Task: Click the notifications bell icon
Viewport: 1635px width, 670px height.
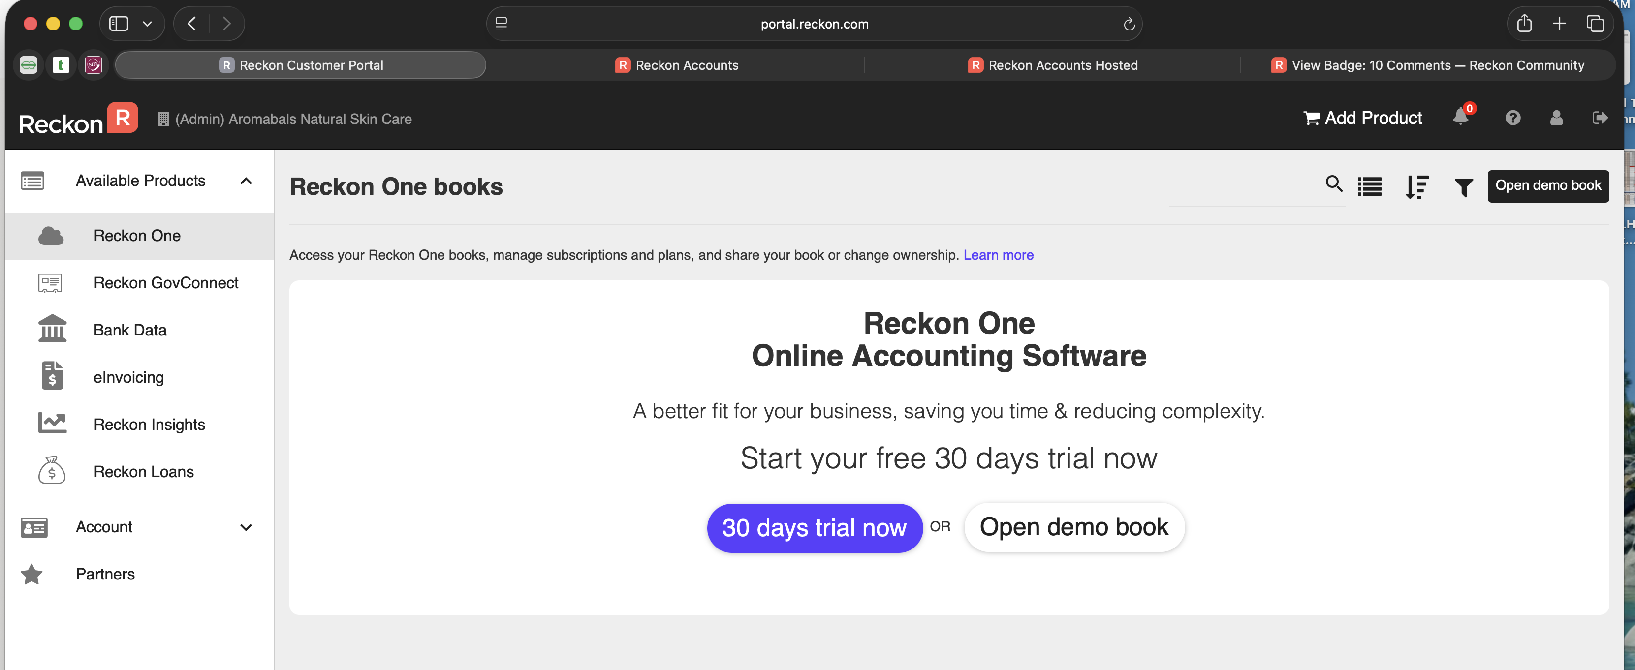Action: [x=1460, y=118]
